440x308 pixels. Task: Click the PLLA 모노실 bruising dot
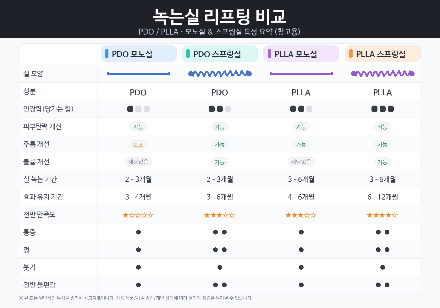click(x=301, y=250)
